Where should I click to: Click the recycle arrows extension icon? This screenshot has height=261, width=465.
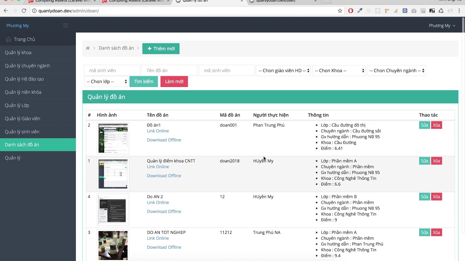[441, 11]
